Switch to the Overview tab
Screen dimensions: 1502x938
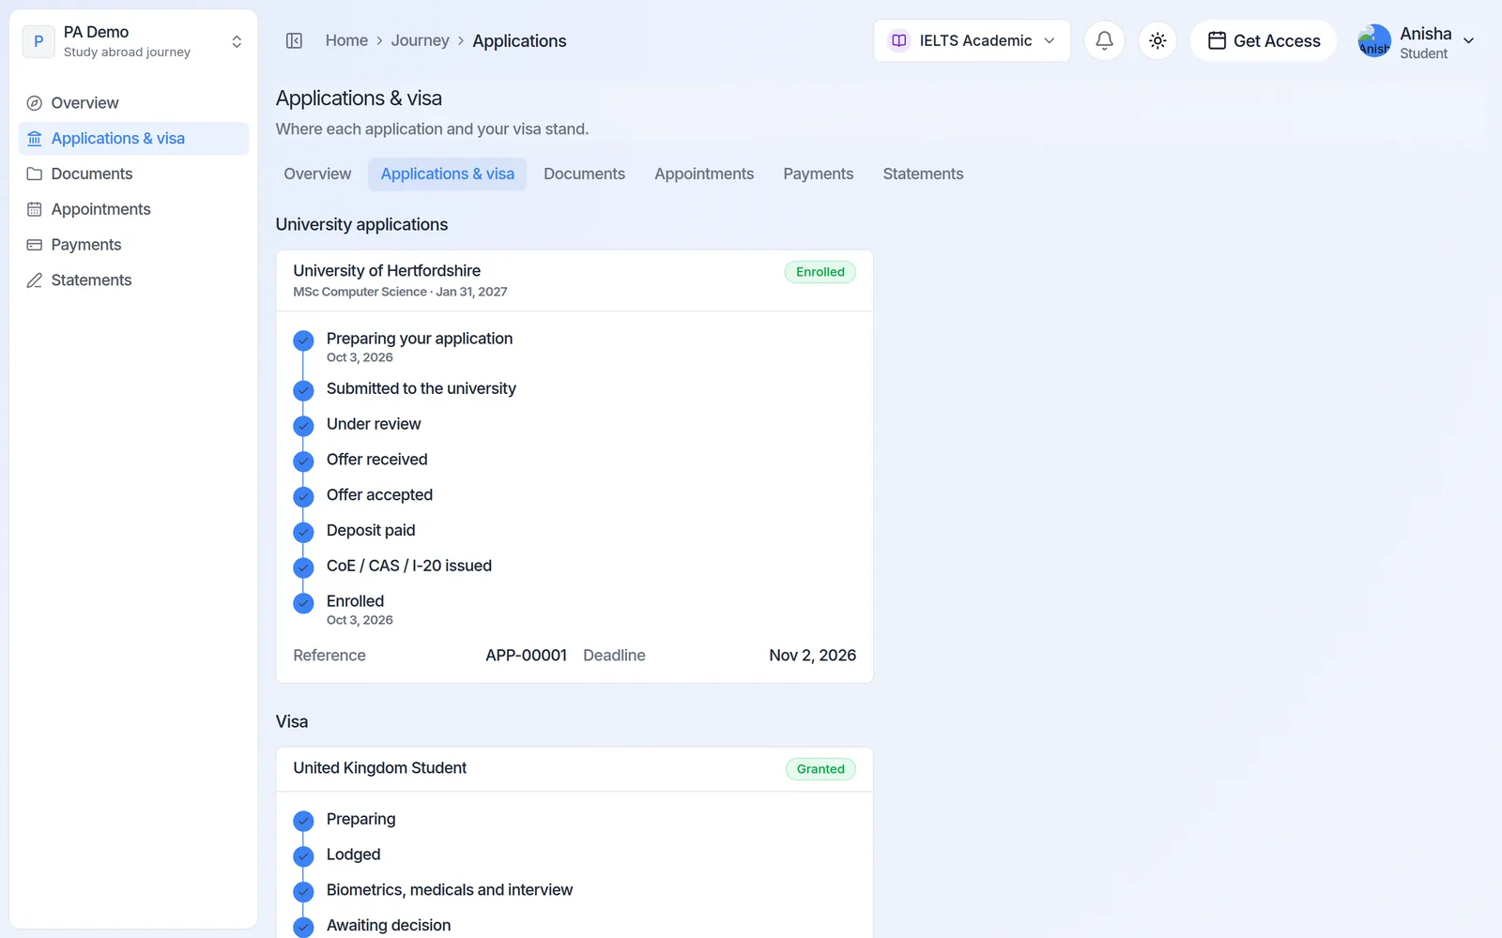317,174
